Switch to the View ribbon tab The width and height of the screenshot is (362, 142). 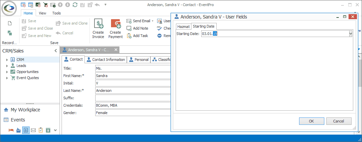[x=42, y=13]
